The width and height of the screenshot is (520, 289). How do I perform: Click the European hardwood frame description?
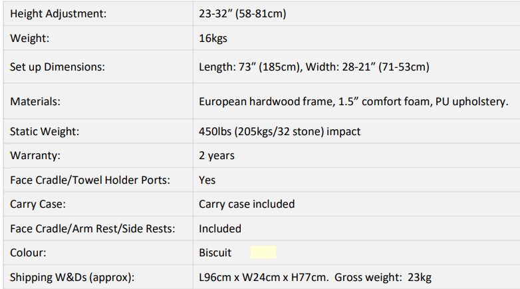click(354, 101)
